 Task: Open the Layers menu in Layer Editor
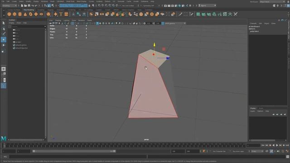252,111
